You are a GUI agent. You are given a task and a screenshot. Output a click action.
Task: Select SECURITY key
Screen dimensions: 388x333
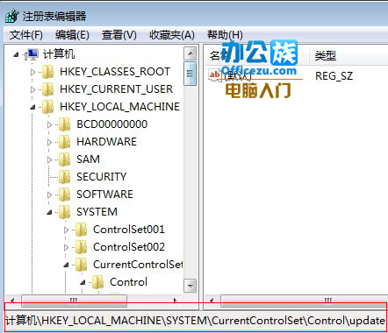point(102,177)
